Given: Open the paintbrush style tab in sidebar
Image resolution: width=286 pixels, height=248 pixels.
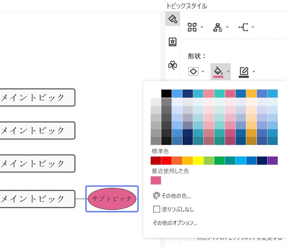Looking at the screenshot, I should [x=173, y=19].
